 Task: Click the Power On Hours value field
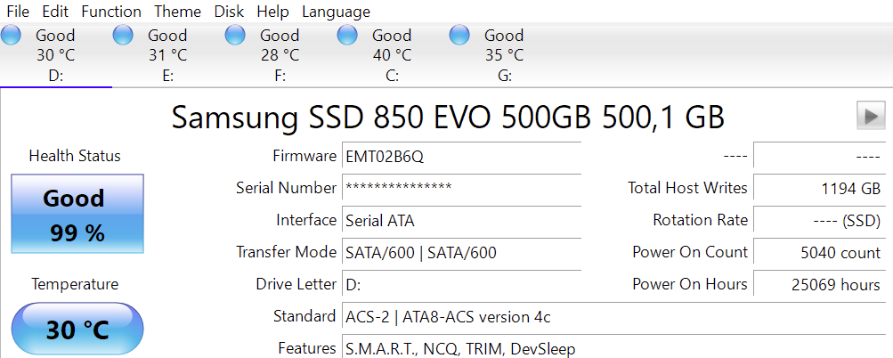click(x=818, y=285)
